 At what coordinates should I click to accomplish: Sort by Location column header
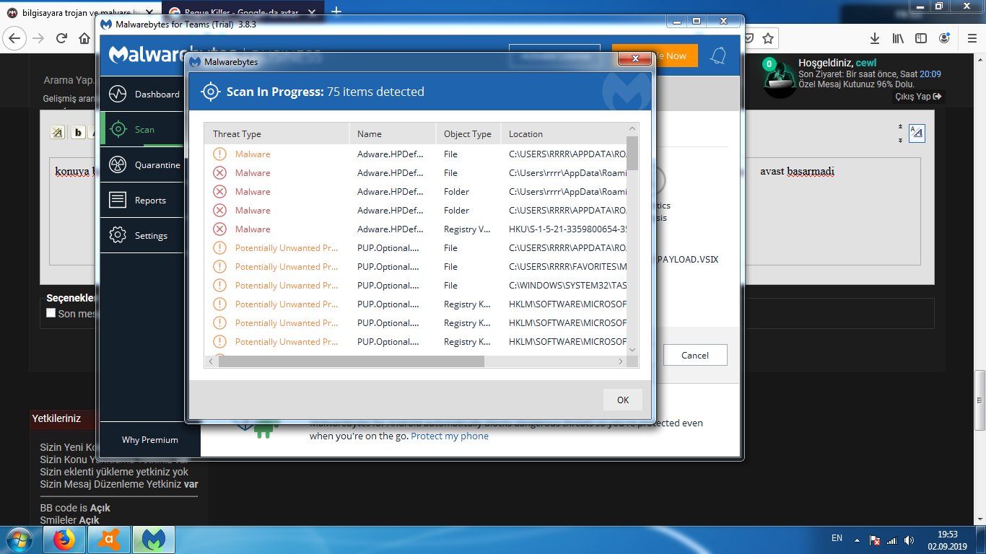pyautogui.click(x=564, y=133)
